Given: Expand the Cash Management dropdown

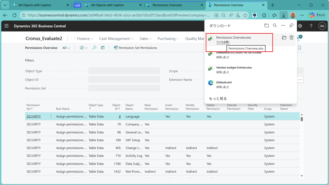Looking at the screenshot, I should click(116, 39).
